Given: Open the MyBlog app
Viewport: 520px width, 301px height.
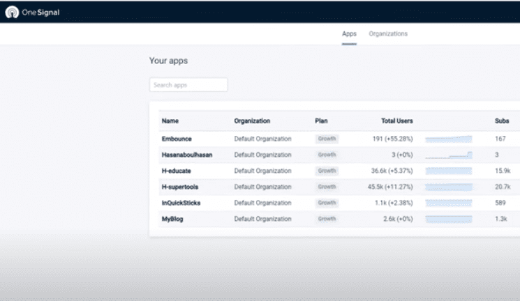Looking at the screenshot, I should (172, 219).
